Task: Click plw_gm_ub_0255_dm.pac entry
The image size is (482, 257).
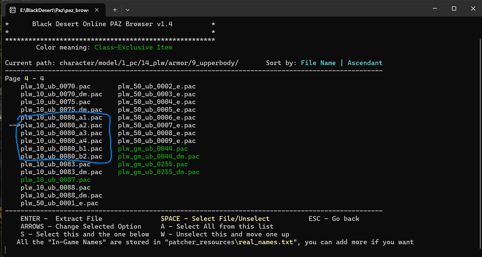Action: (x=159, y=172)
